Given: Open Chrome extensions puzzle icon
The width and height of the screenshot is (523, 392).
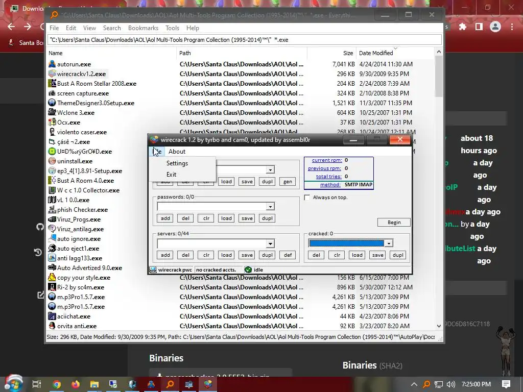Looking at the screenshot, I should tap(463, 27).
